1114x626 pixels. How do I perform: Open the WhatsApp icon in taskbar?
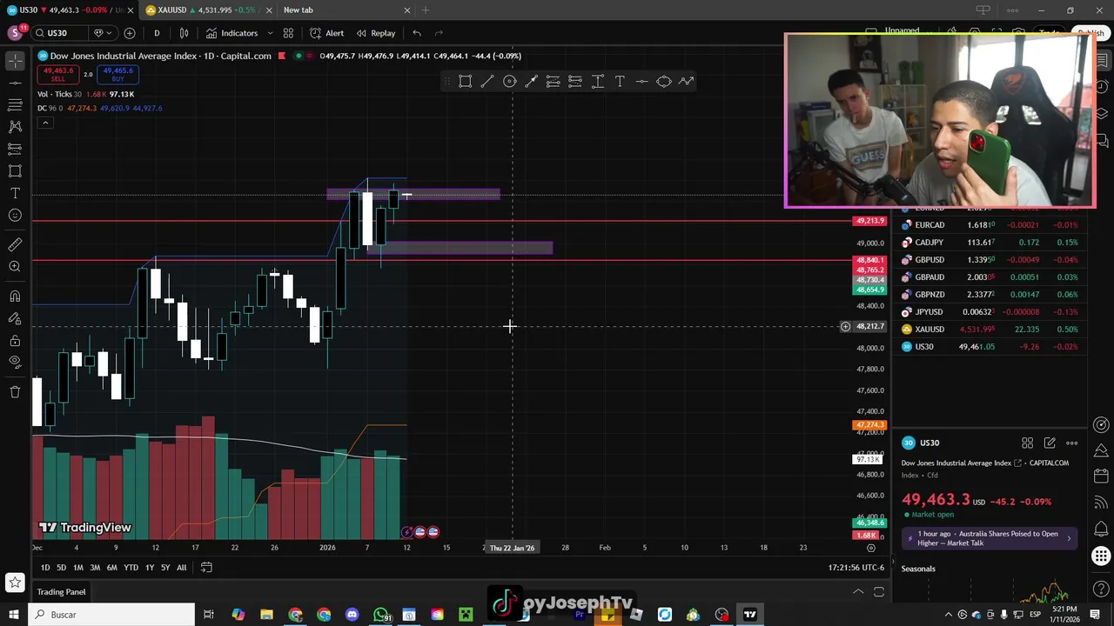382,615
